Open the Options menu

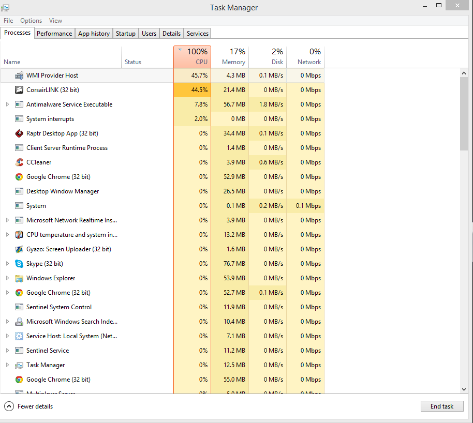click(x=31, y=21)
